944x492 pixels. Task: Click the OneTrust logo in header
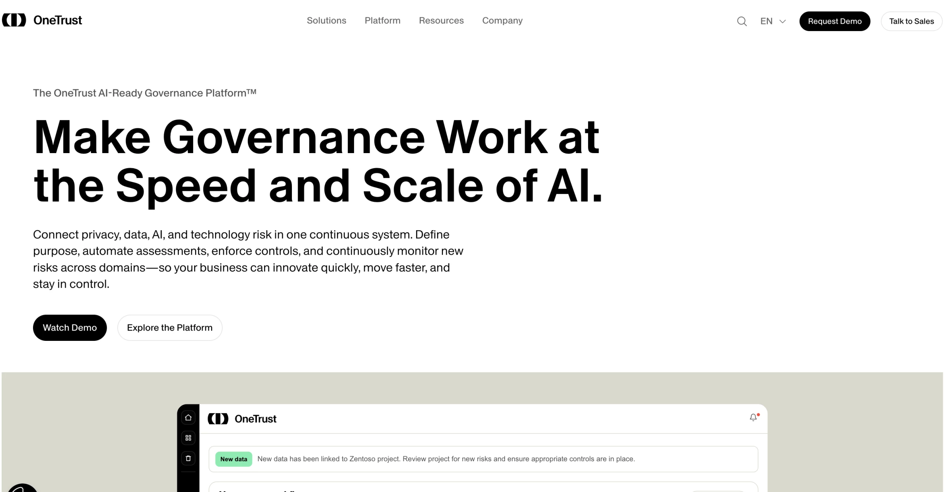[x=42, y=20]
